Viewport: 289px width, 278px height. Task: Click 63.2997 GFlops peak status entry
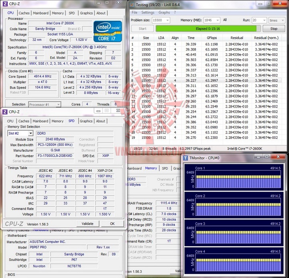(x=195, y=148)
